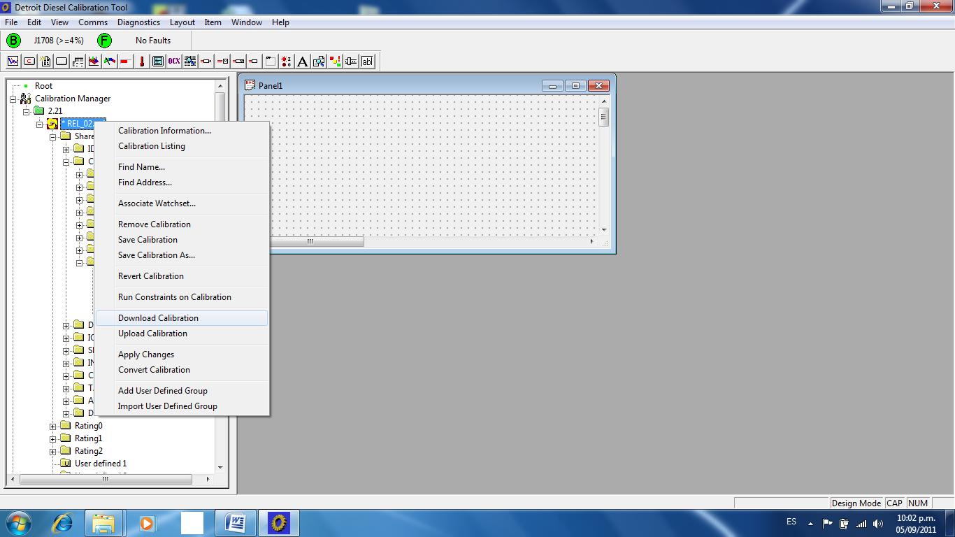
Task: Click the green F fault indicator
Action: click(x=104, y=41)
